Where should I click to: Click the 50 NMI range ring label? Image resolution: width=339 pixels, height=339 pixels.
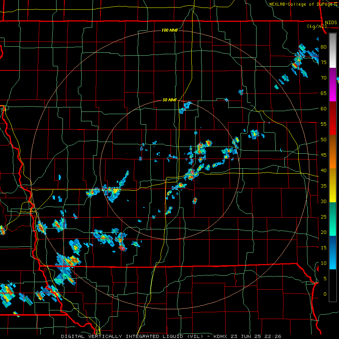(x=169, y=100)
